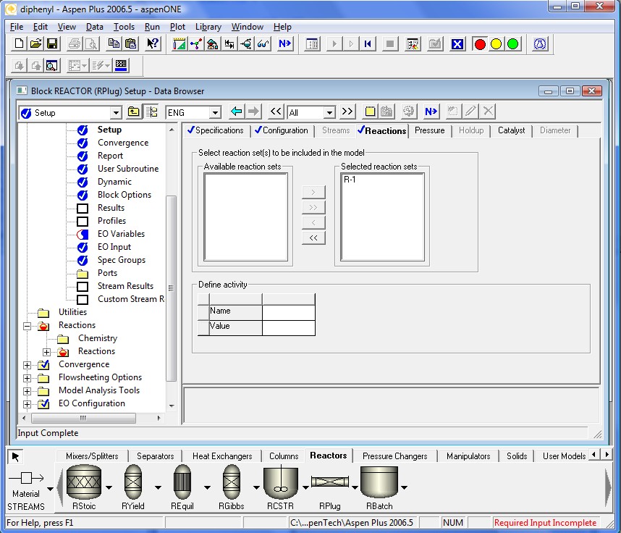Viewport: 621px width, 533px height.
Task: Click the Stream Results status box
Action: pyautogui.click(x=83, y=287)
